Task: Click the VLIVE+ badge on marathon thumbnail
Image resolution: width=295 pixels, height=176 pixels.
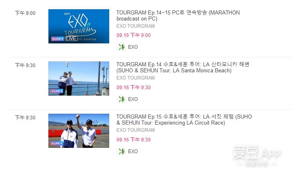Action: point(58,39)
